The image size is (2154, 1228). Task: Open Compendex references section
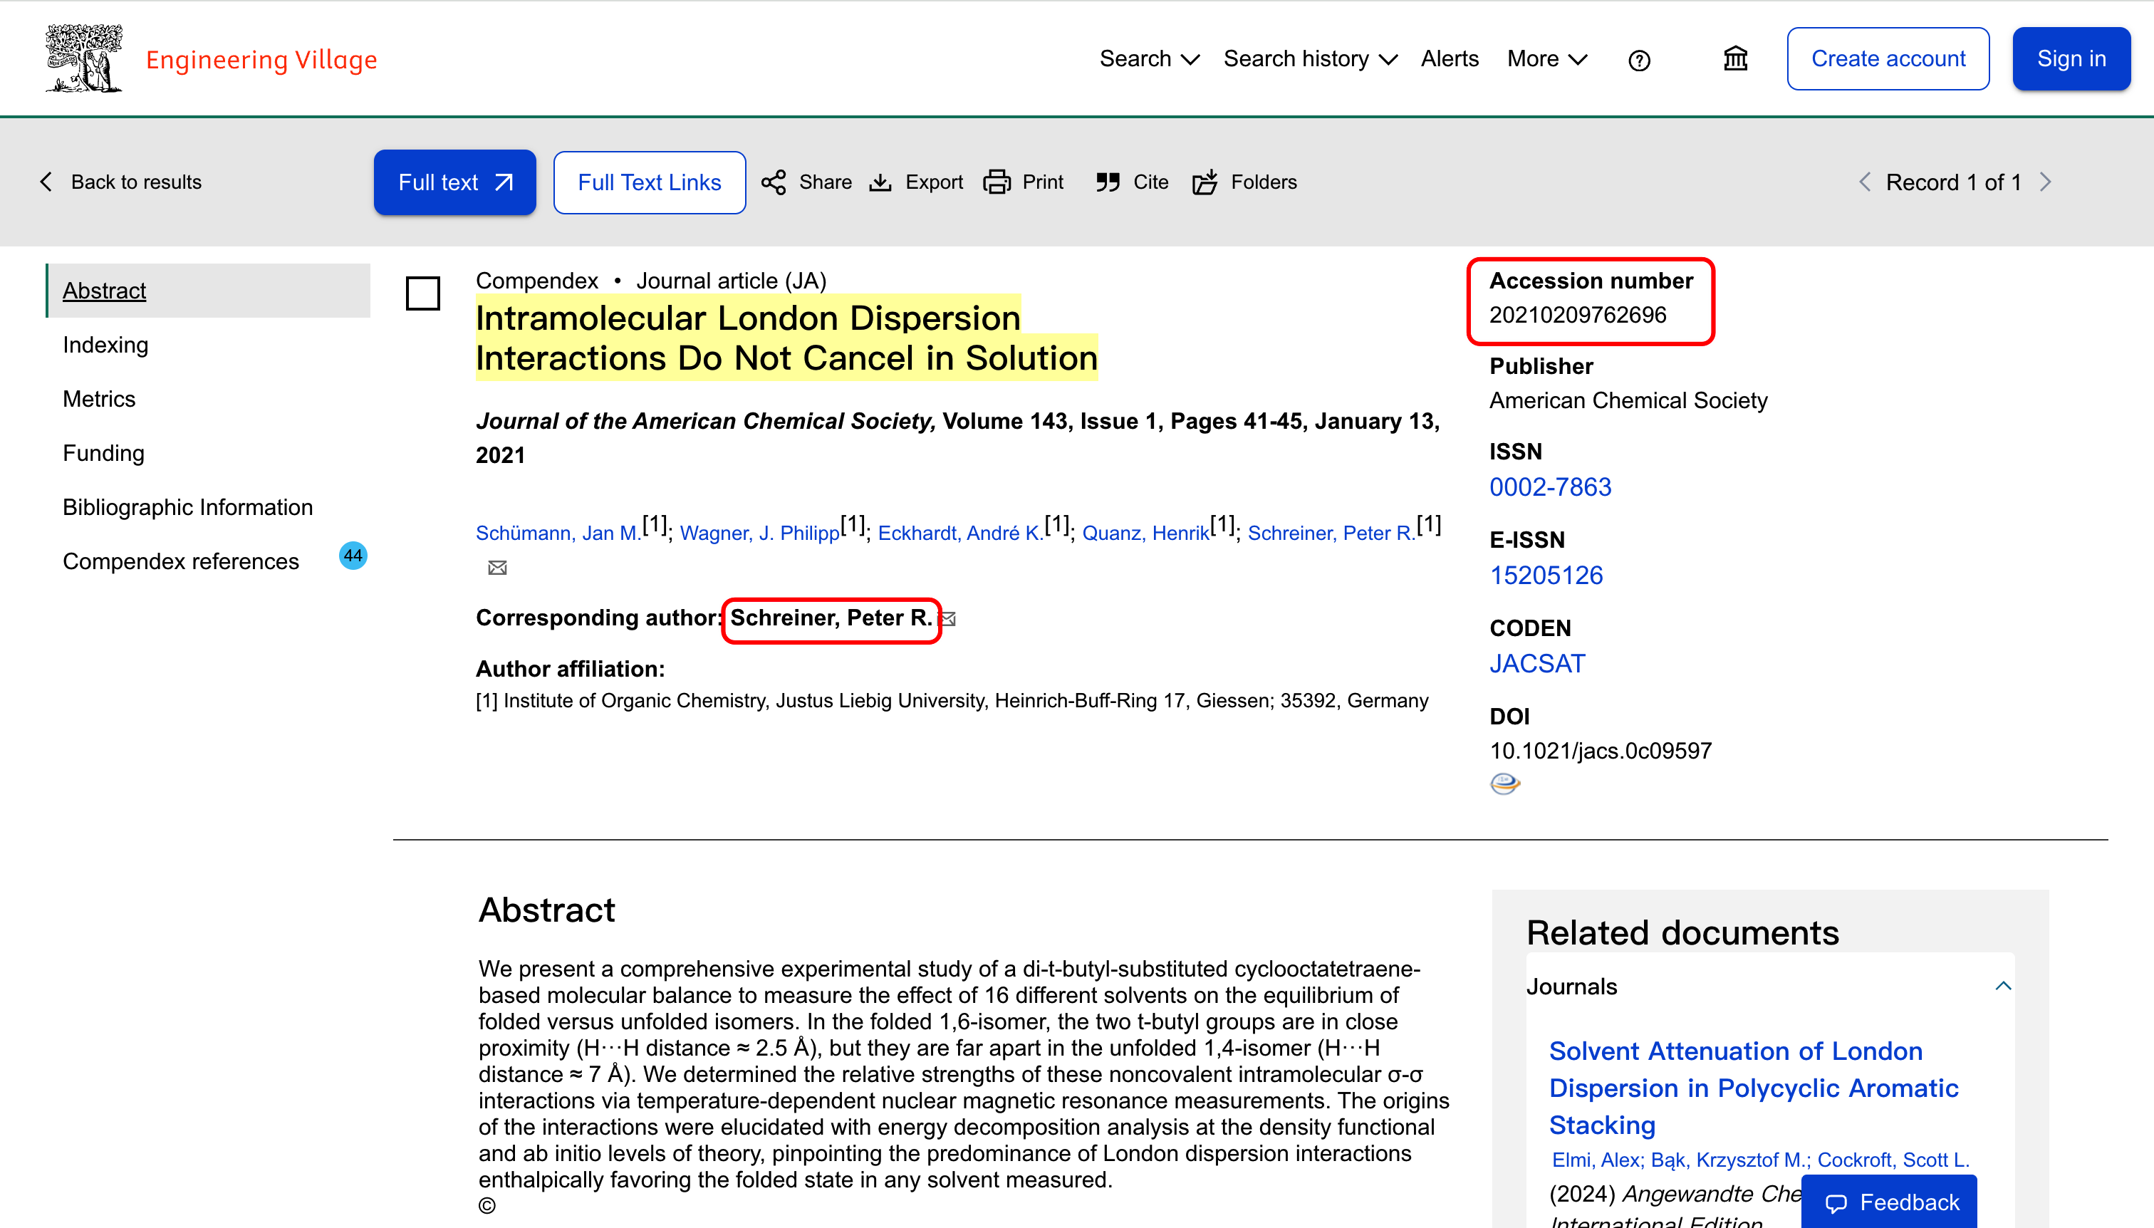[x=180, y=562]
